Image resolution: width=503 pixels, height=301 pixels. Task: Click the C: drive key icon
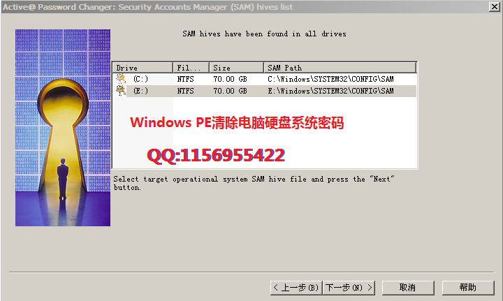[121, 79]
